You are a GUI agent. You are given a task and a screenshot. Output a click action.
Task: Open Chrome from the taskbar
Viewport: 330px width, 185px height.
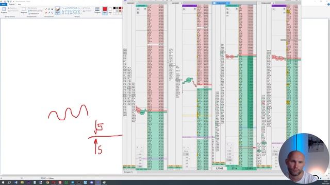(47, 182)
